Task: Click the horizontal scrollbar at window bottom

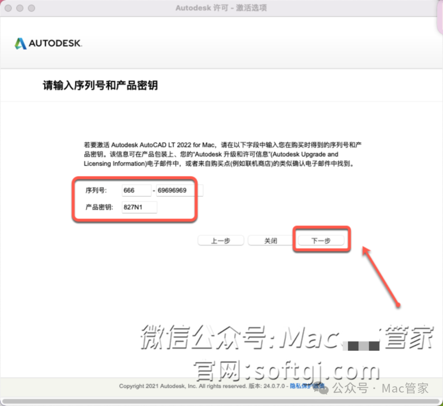Action: (221, 401)
